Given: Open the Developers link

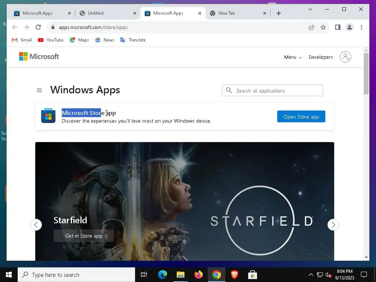Looking at the screenshot, I should [321, 57].
